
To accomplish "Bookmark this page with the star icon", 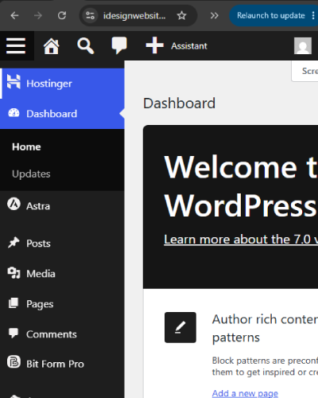I will click(181, 16).
